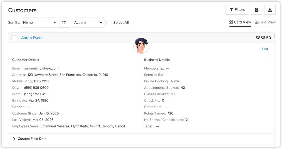Click Aaron Evans avatar picture

(141, 46)
